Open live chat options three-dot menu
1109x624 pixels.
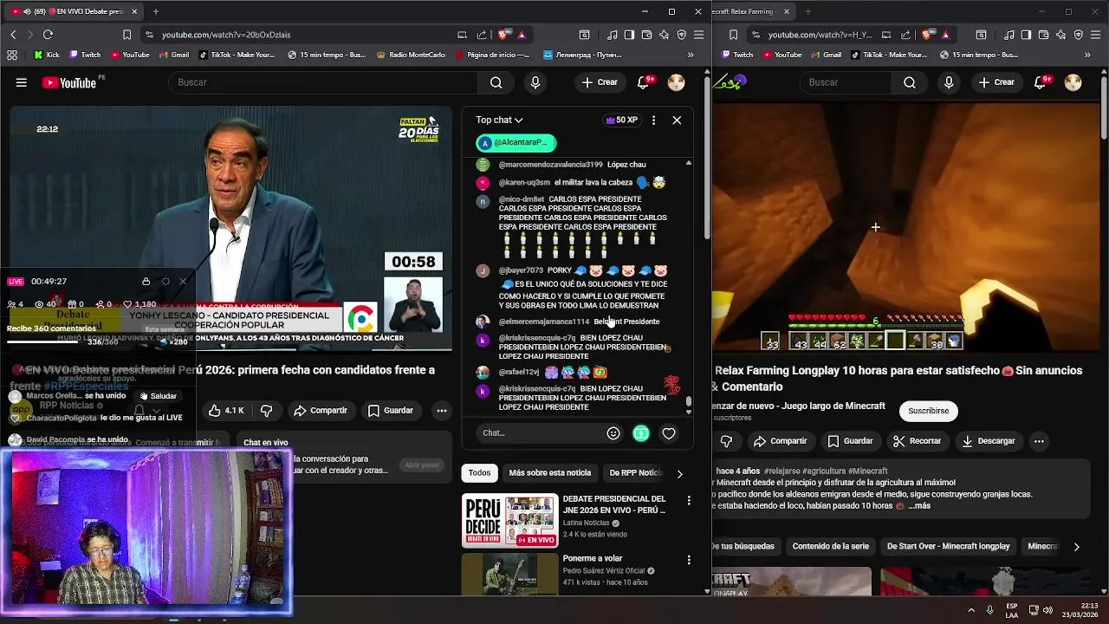point(653,120)
